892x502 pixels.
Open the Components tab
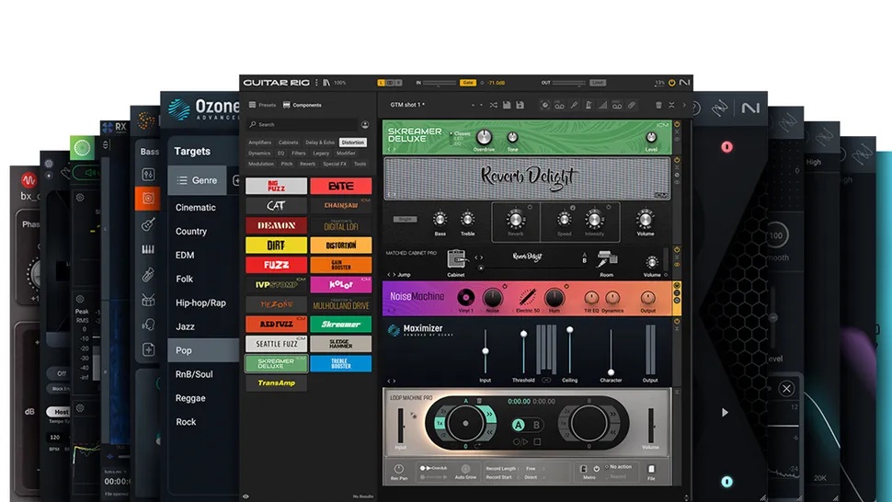[x=302, y=105]
